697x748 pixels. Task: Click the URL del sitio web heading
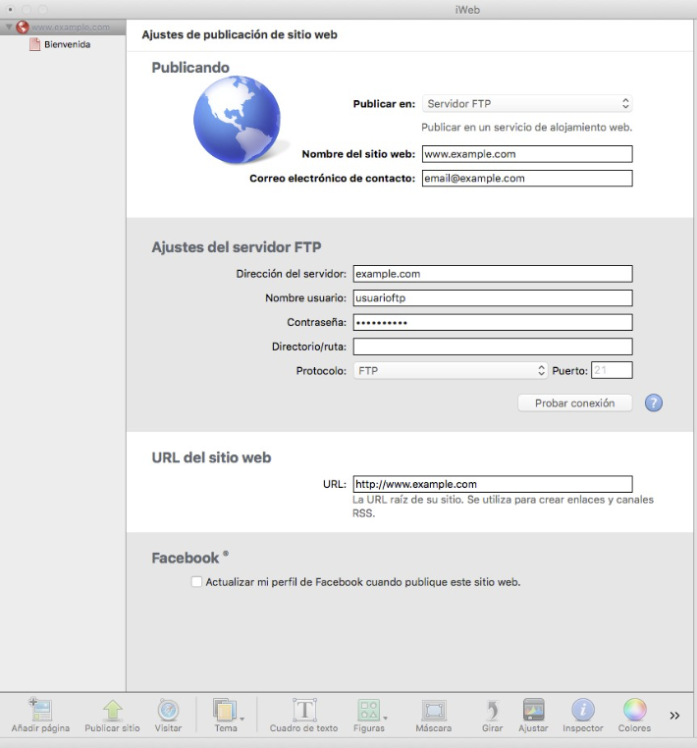[x=211, y=457]
